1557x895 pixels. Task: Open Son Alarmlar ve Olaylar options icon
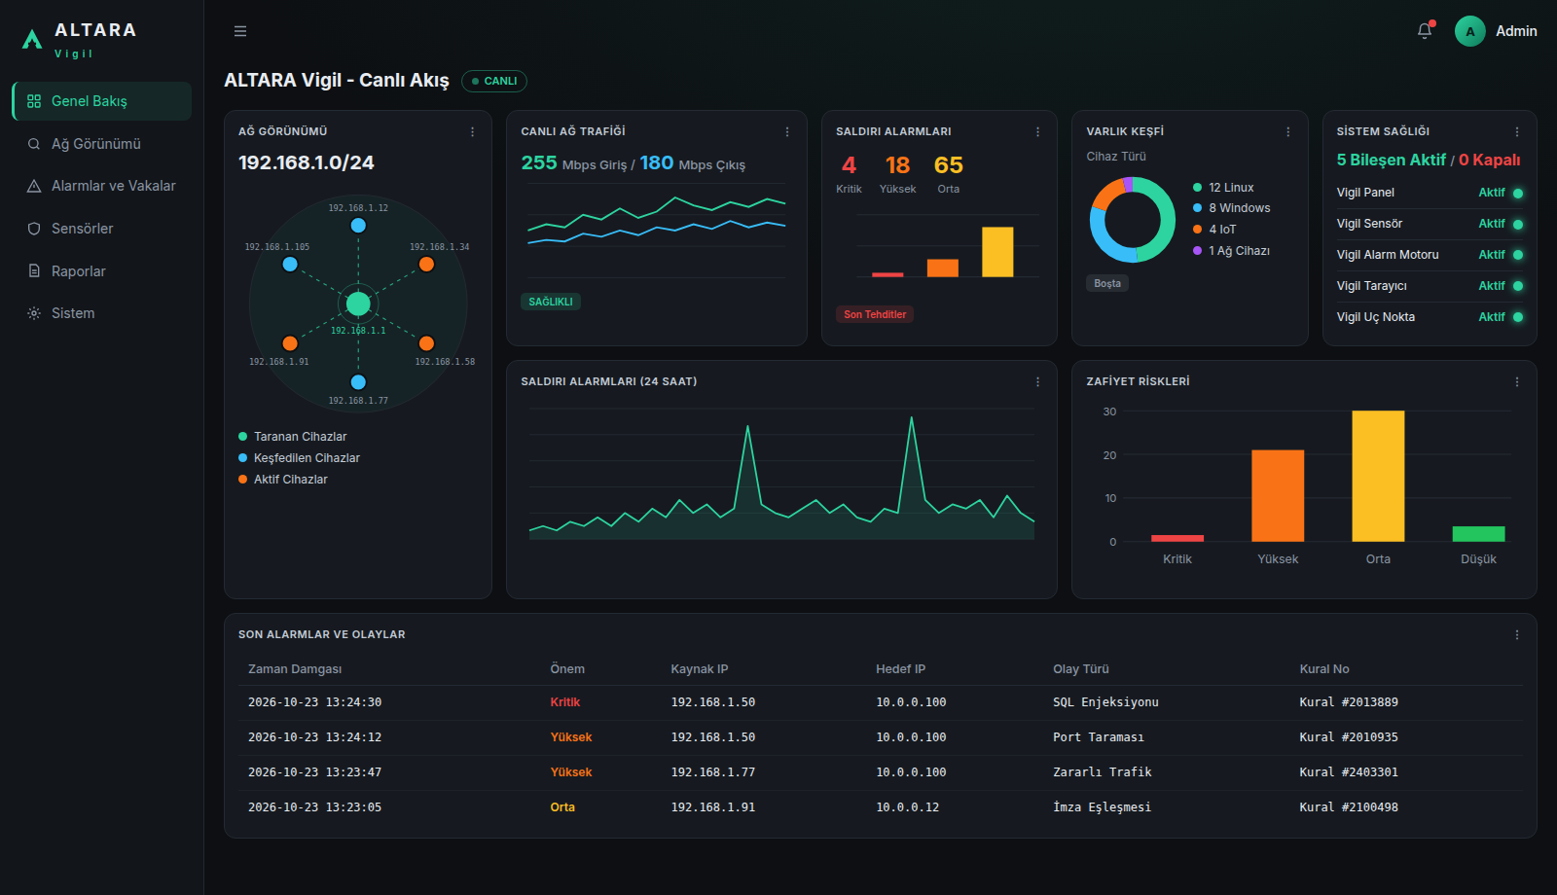(x=1516, y=635)
